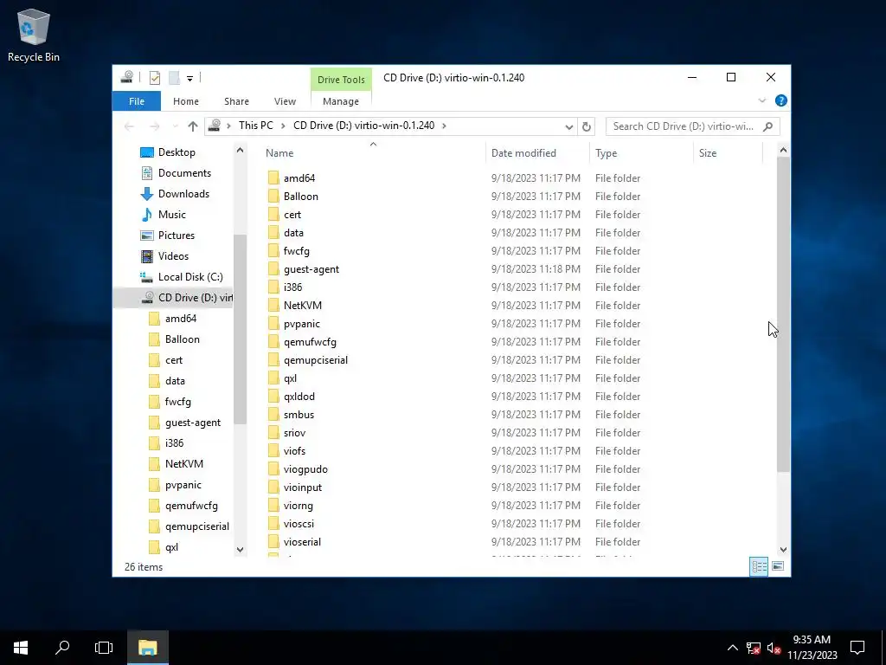Select the viofs folder icon in file list

pyautogui.click(x=273, y=450)
